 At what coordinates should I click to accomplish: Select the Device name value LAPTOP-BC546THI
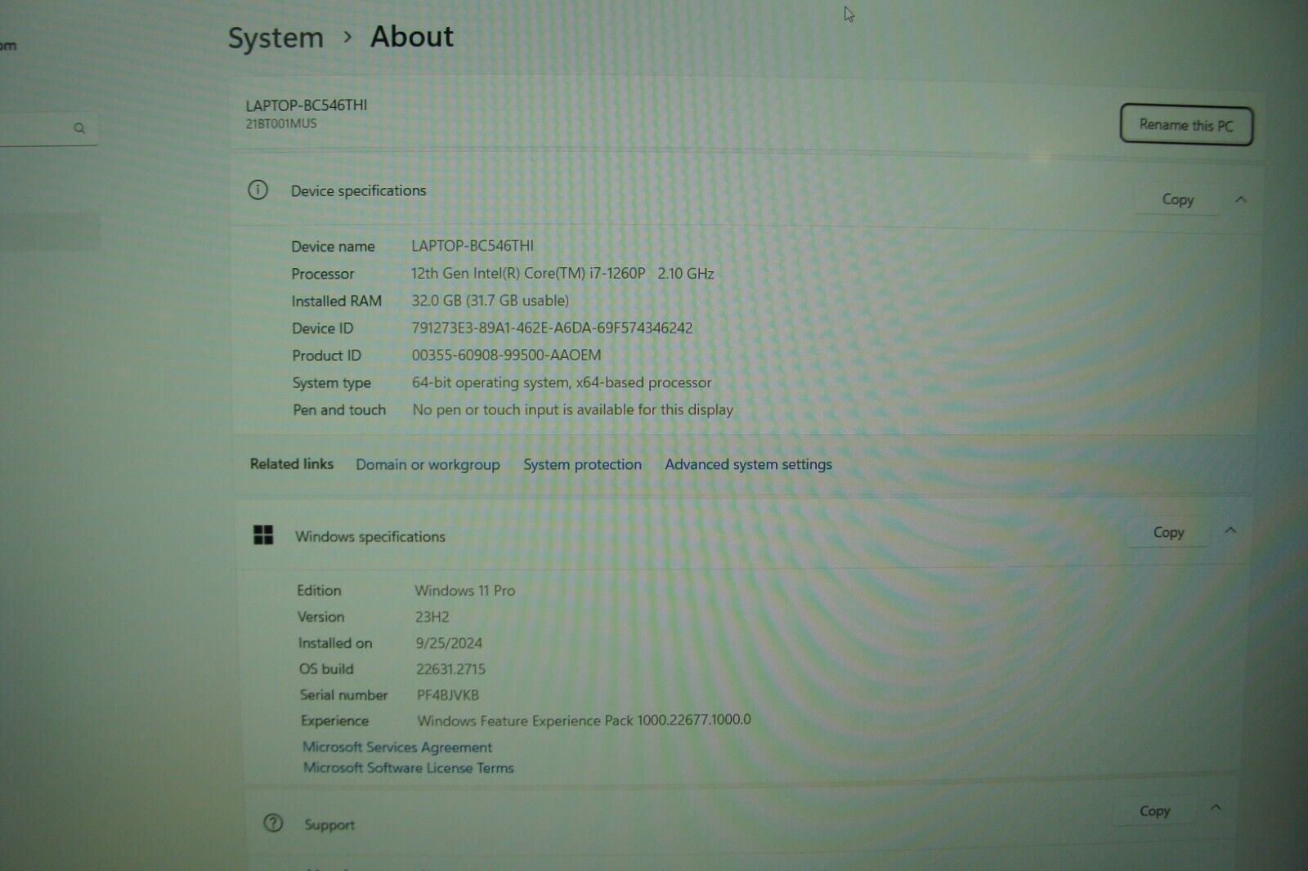473,245
